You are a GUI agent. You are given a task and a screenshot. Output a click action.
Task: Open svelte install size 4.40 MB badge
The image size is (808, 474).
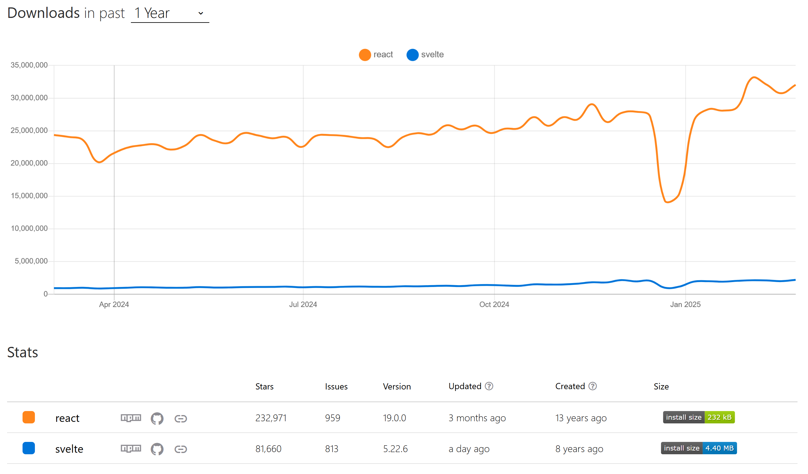coord(699,448)
